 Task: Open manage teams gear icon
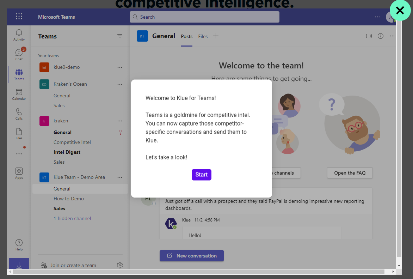[x=119, y=265]
